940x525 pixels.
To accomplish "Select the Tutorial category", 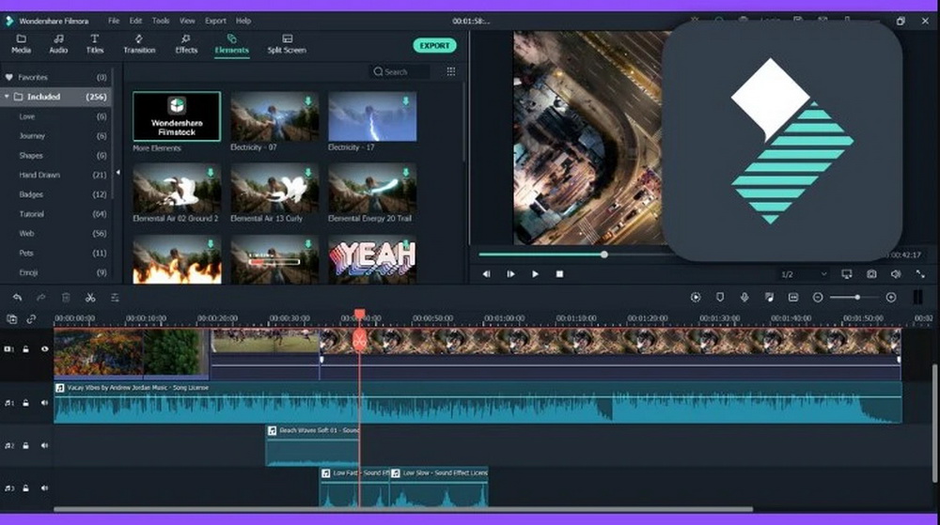I will [x=55, y=214].
